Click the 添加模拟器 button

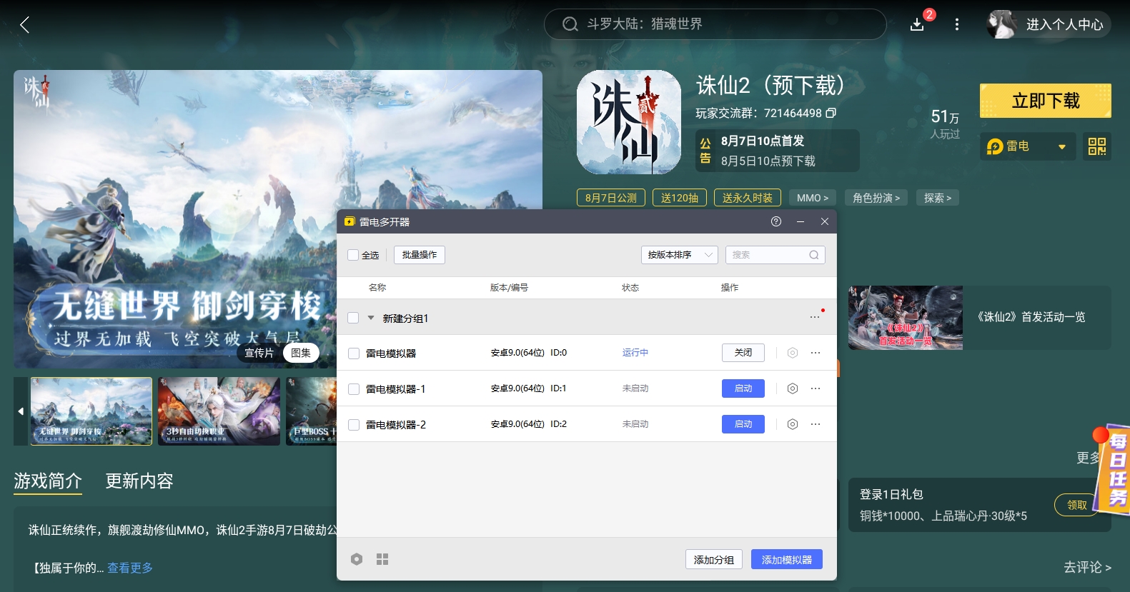point(787,559)
